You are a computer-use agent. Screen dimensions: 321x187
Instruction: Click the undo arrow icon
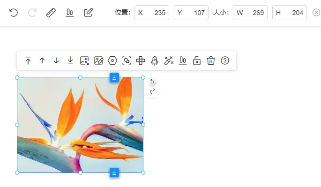(x=14, y=13)
